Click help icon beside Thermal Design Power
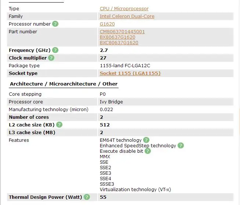 (87, 197)
